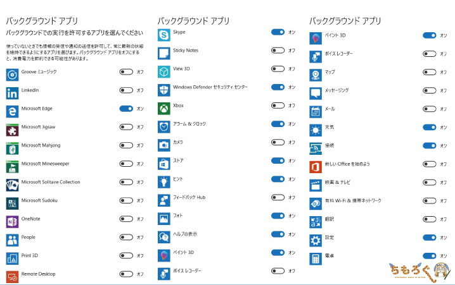Click the フィードバック Hub icon
Image resolution: width=455 pixels, height=285 pixels.
click(164, 200)
